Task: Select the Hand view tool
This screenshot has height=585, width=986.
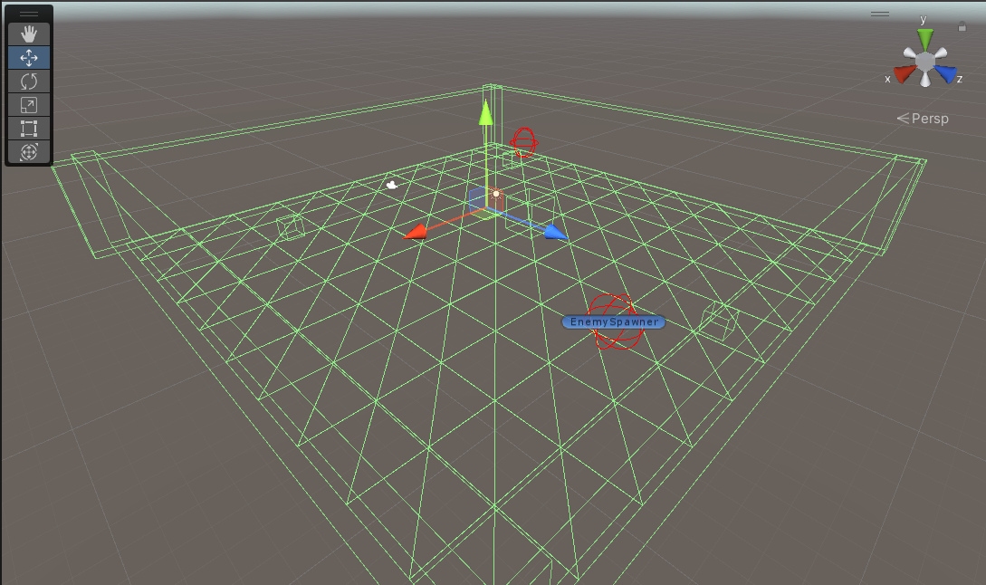Action: click(x=29, y=34)
